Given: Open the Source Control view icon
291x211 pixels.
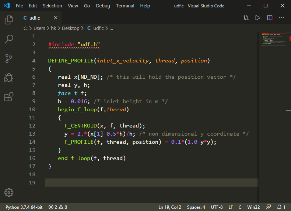Looking at the screenshot, I should point(8,58).
